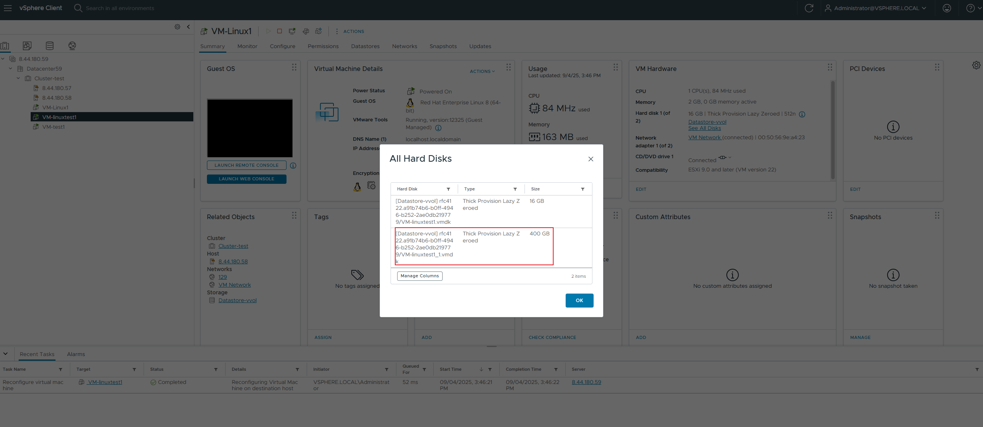
Task: Switch to the Monitor tab
Action: 247,46
